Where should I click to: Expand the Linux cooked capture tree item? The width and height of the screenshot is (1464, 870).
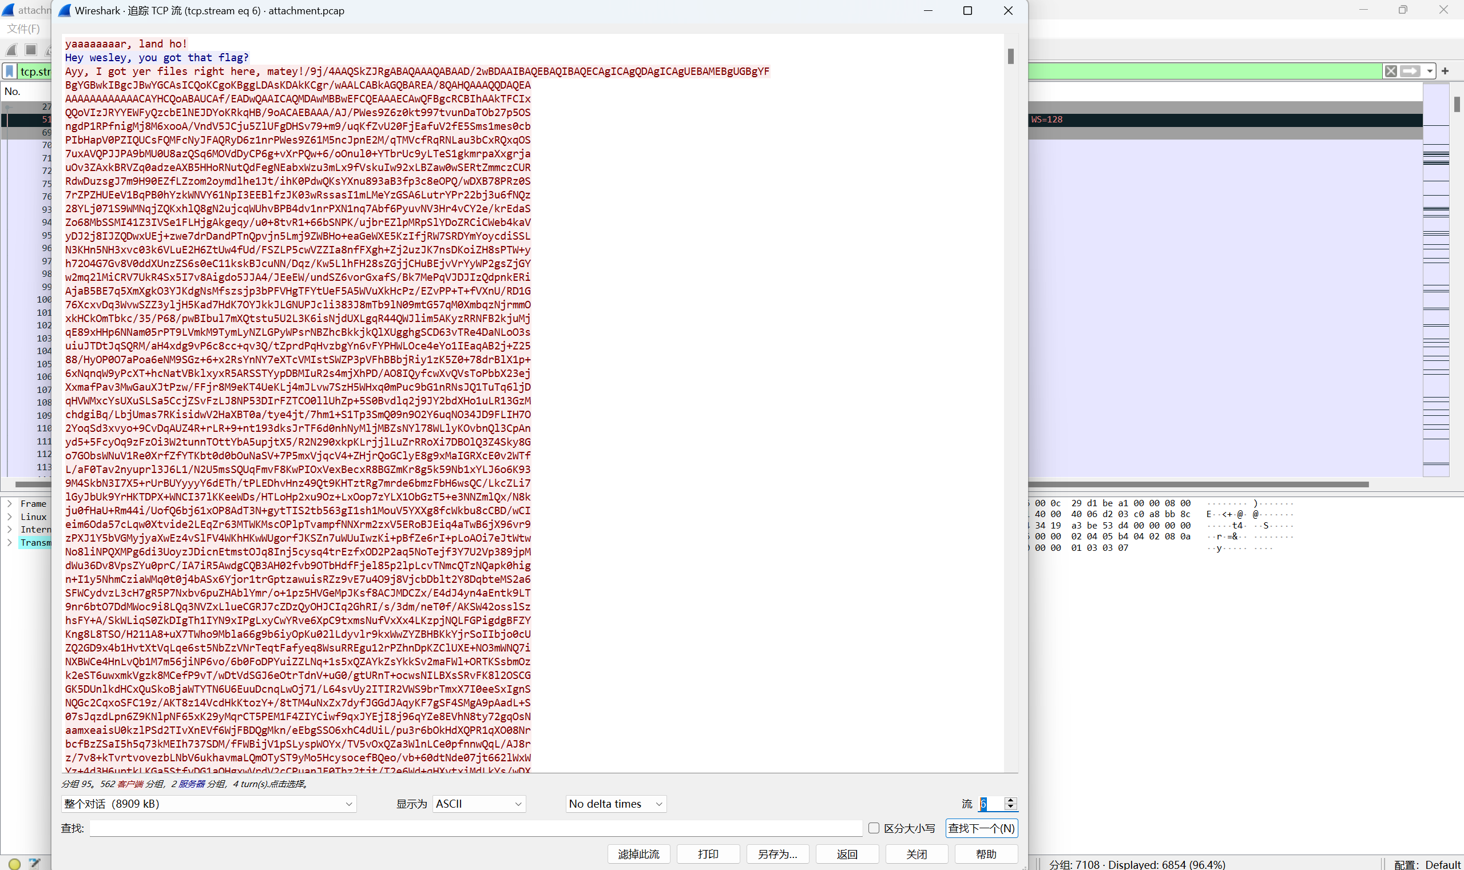[9, 517]
